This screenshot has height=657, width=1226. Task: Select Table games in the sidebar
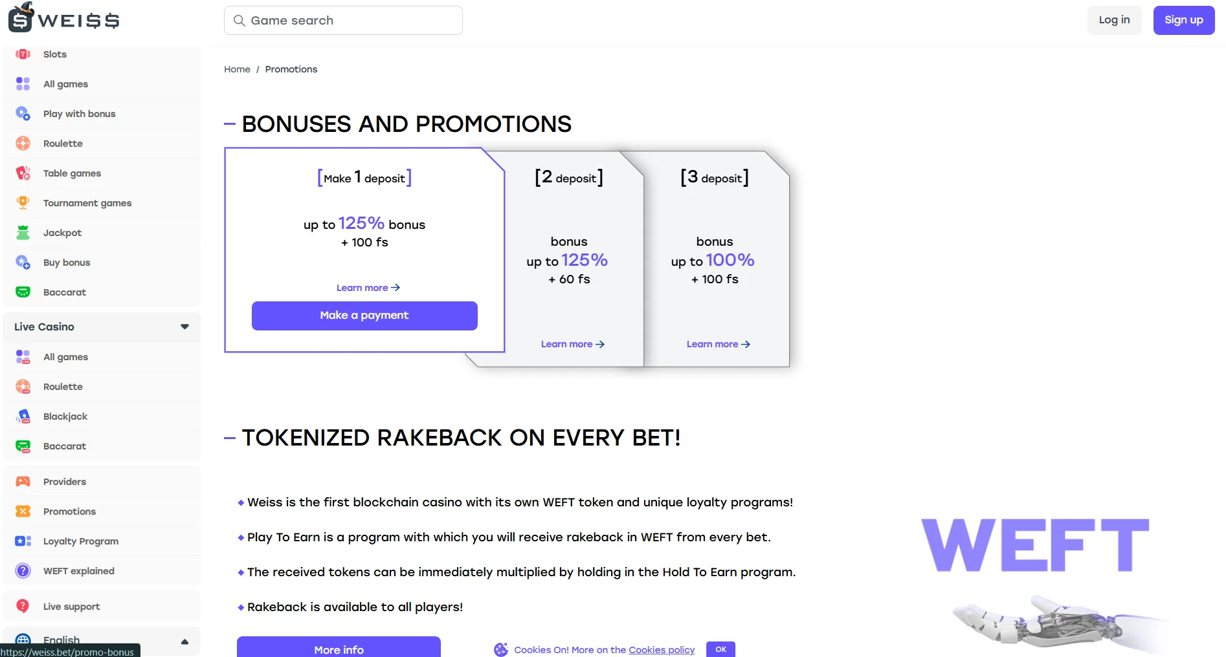point(72,173)
